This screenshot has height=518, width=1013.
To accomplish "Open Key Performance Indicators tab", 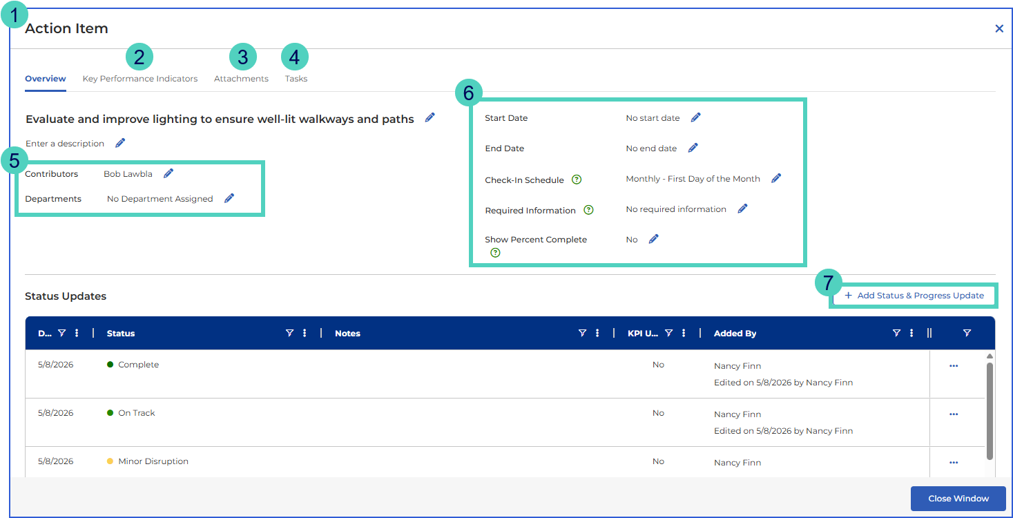I will (x=140, y=79).
